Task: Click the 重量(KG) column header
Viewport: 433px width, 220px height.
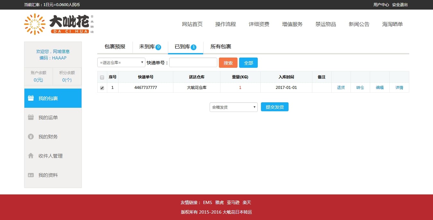Action: click(x=240, y=77)
